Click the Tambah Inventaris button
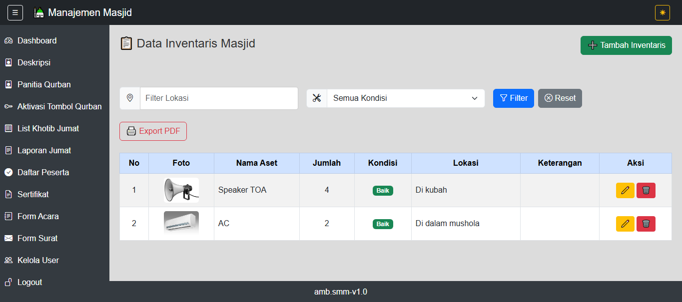This screenshot has width=682, height=302. click(x=626, y=45)
